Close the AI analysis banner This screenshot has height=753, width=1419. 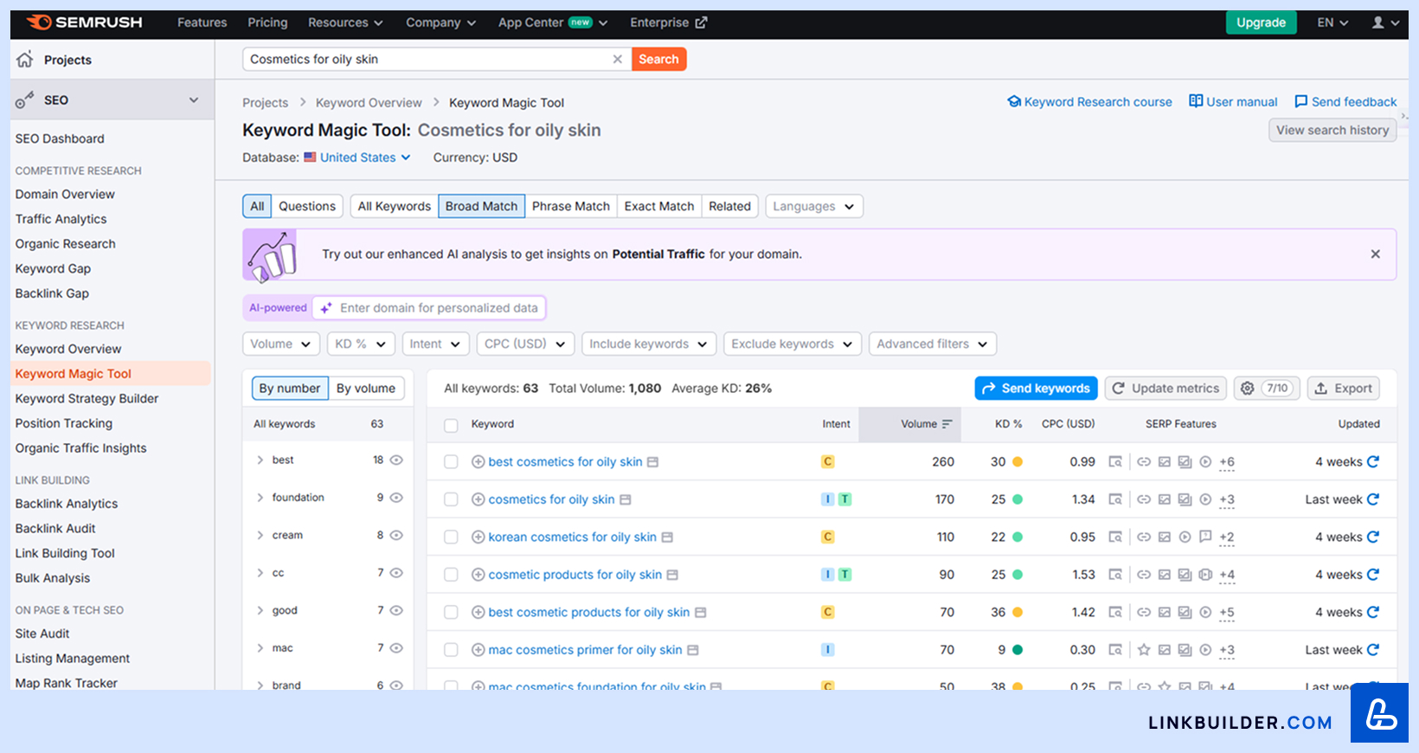1375,254
